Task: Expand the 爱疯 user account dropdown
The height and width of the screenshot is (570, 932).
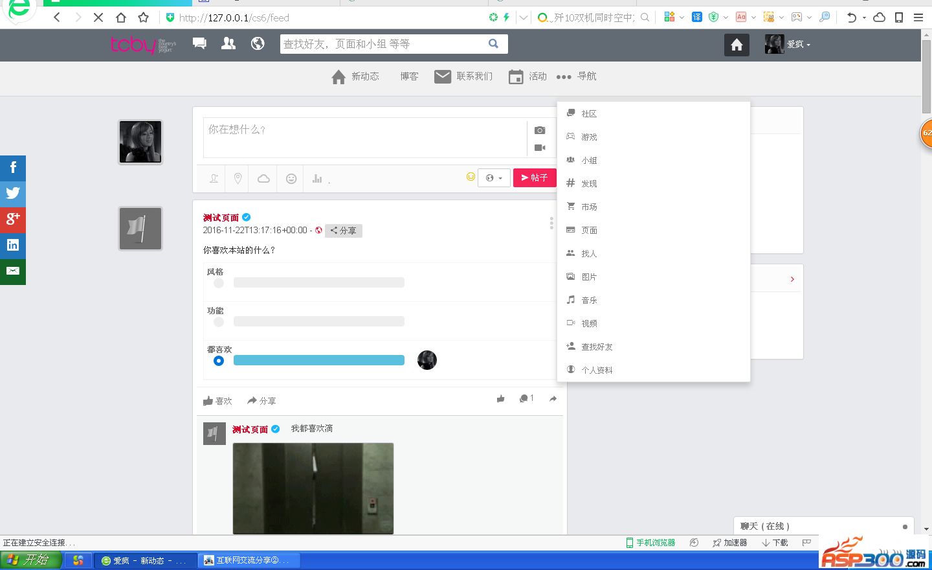Action: click(x=787, y=44)
